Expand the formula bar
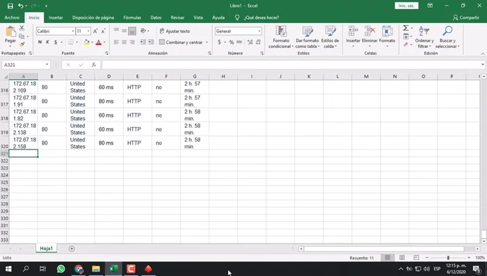Screen dimensions: 487x276 482,65
